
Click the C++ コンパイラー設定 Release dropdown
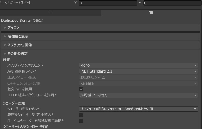pyautogui.click(x=138, y=83)
